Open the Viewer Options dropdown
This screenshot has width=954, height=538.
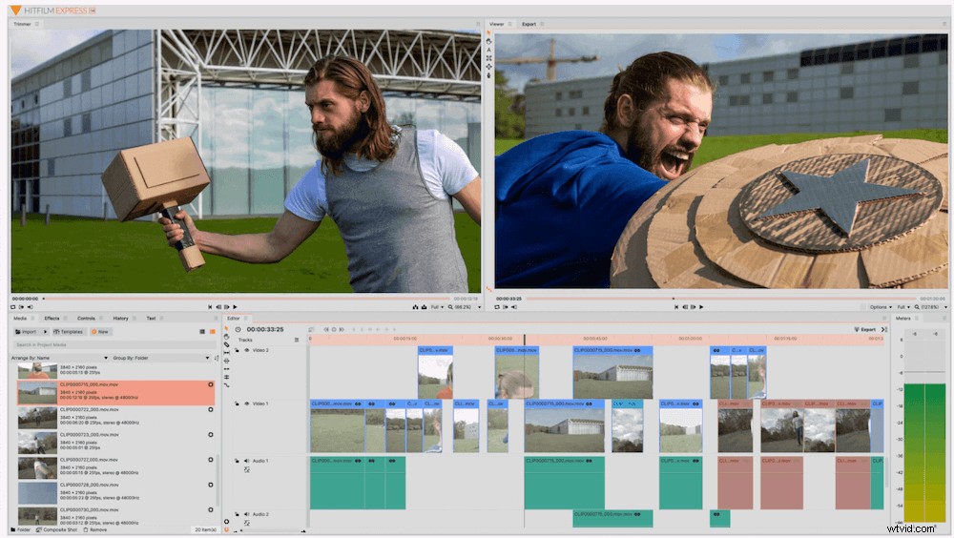tap(881, 307)
